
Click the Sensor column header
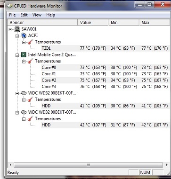42,23
